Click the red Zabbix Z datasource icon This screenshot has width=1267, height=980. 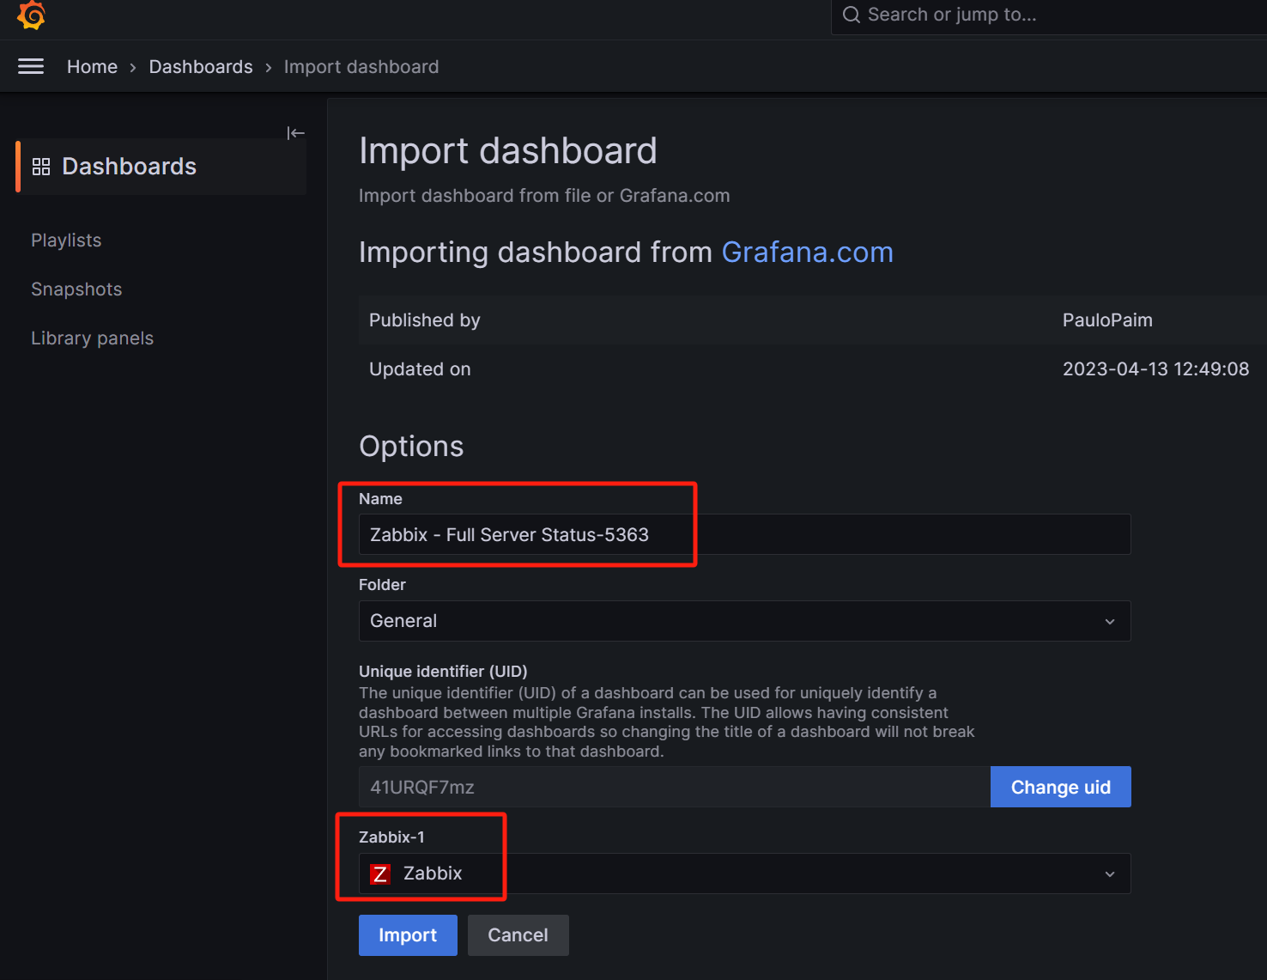tap(380, 874)
